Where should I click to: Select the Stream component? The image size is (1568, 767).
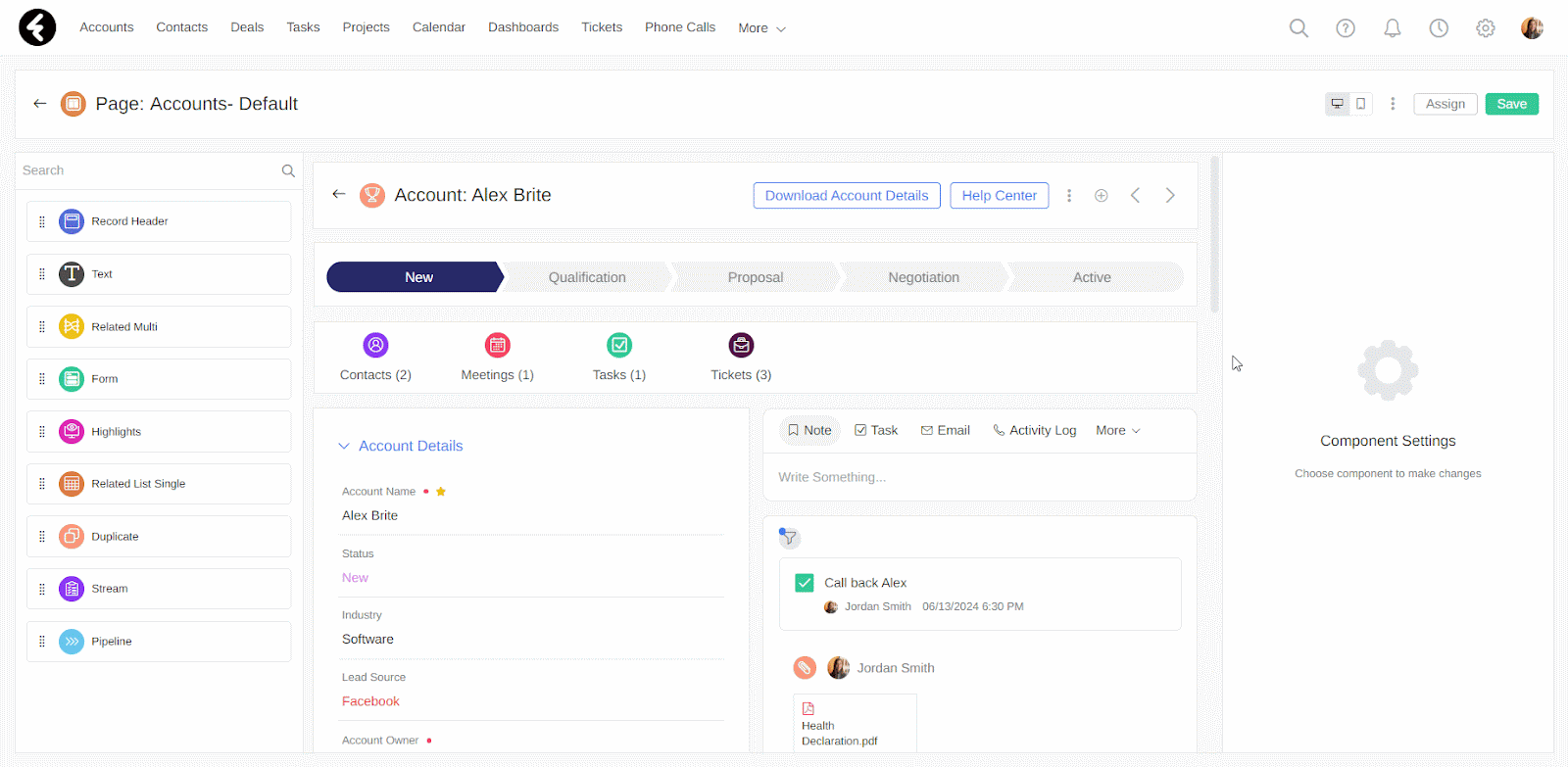pos(159,589)
